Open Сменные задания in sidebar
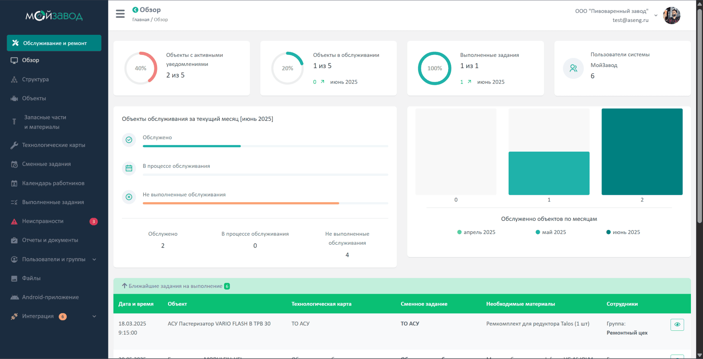 coord(47,164)
